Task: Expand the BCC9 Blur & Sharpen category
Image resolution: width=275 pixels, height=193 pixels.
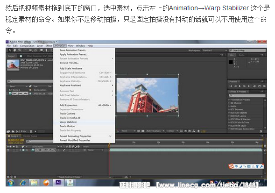Action: [x=229, y=119]
